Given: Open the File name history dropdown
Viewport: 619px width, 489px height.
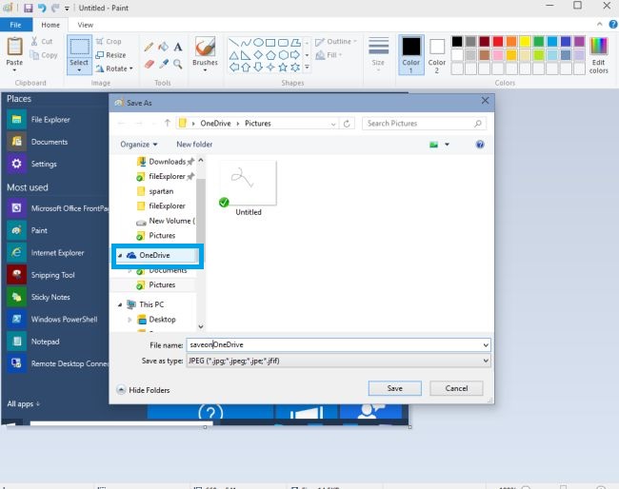Looking at the screenshot, I should click(486, 345).
